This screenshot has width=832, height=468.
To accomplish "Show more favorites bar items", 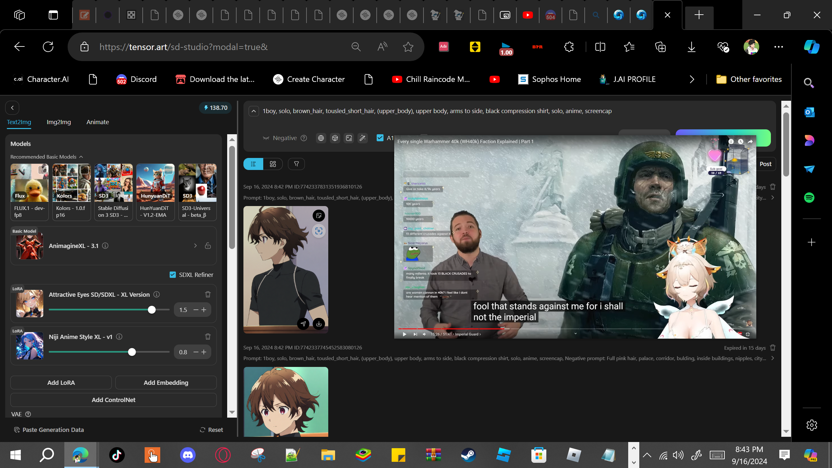I will pyautogui.click(x=692, y=79).
